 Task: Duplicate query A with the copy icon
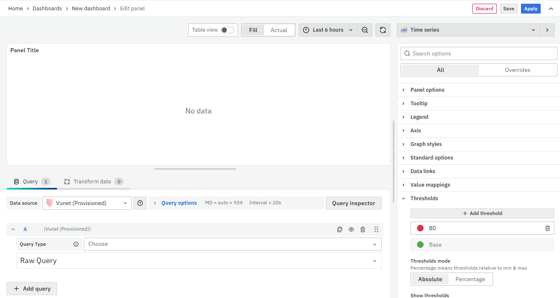pyautogui.click(x=340, y=229)
